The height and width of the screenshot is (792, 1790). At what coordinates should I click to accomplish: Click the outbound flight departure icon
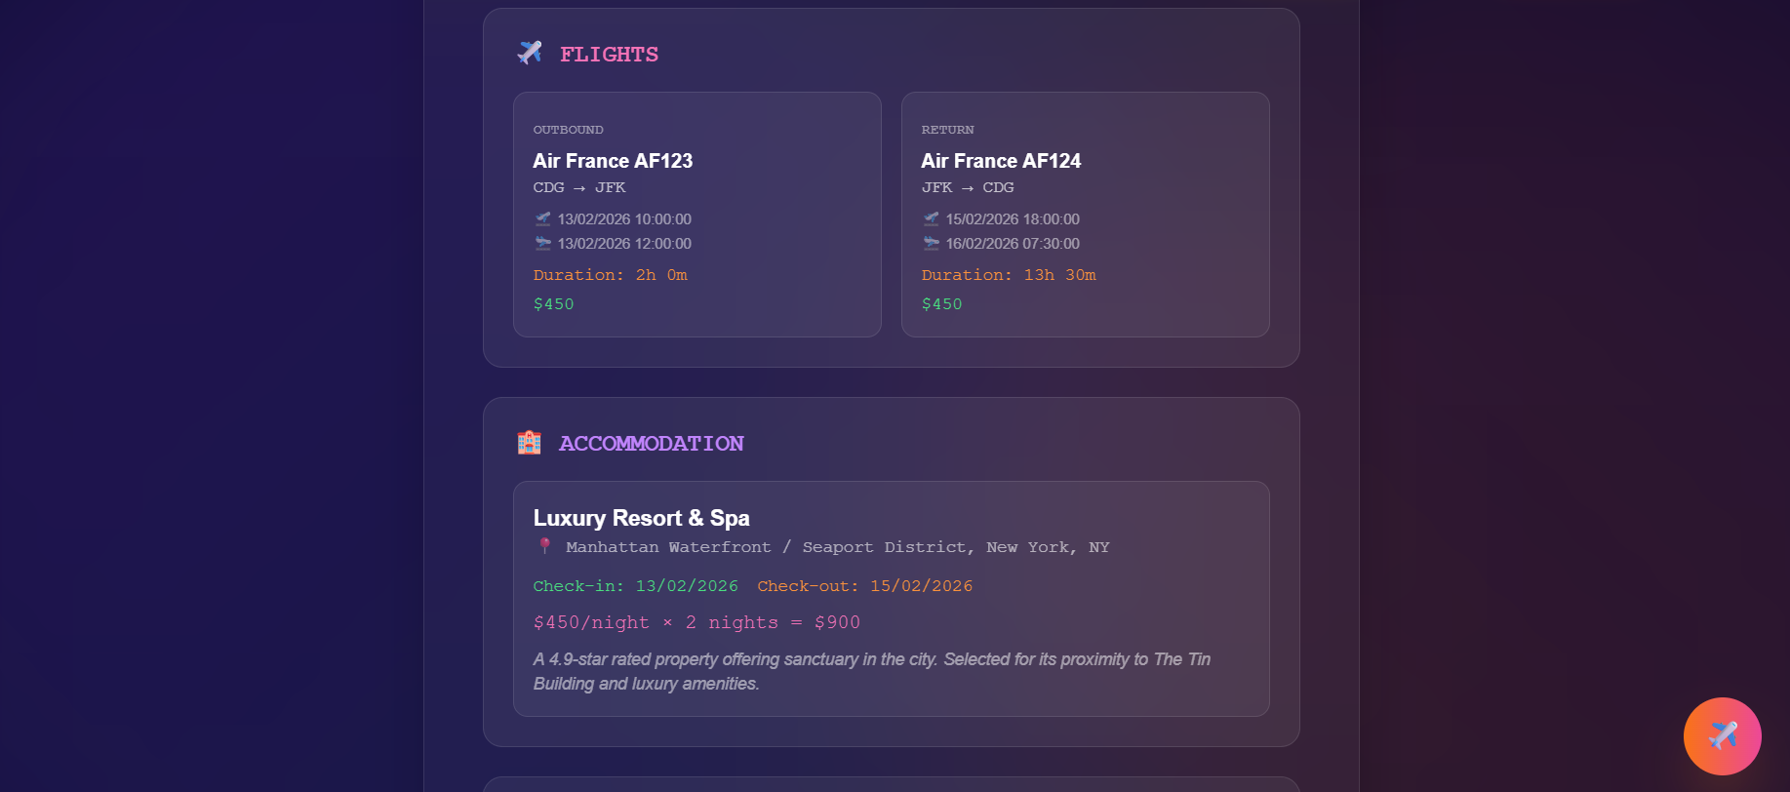[542, 218]
